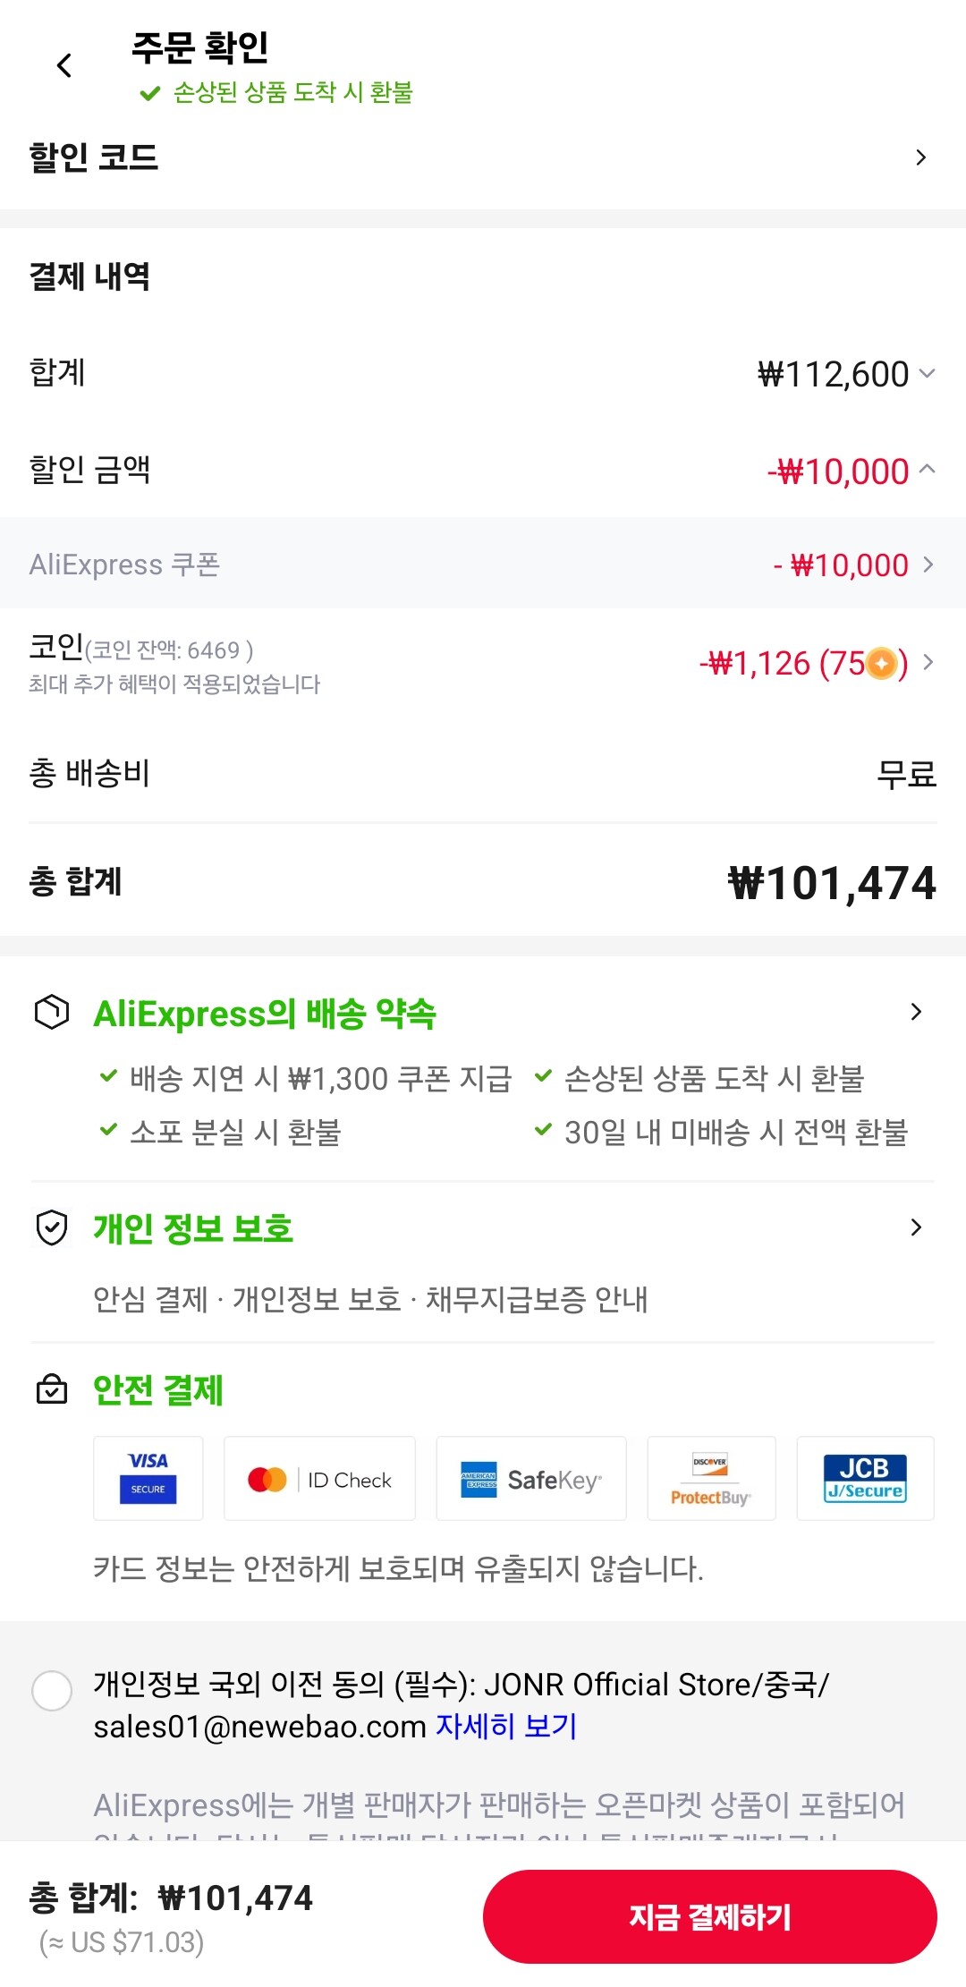The width and height of the screenshot is (966, 1987).
Task: Open AliExpress의 배송 약속 details
Action: [x=916, y=1012]
